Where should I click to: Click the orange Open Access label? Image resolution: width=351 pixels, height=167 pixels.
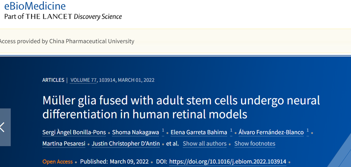coord(58,161)
